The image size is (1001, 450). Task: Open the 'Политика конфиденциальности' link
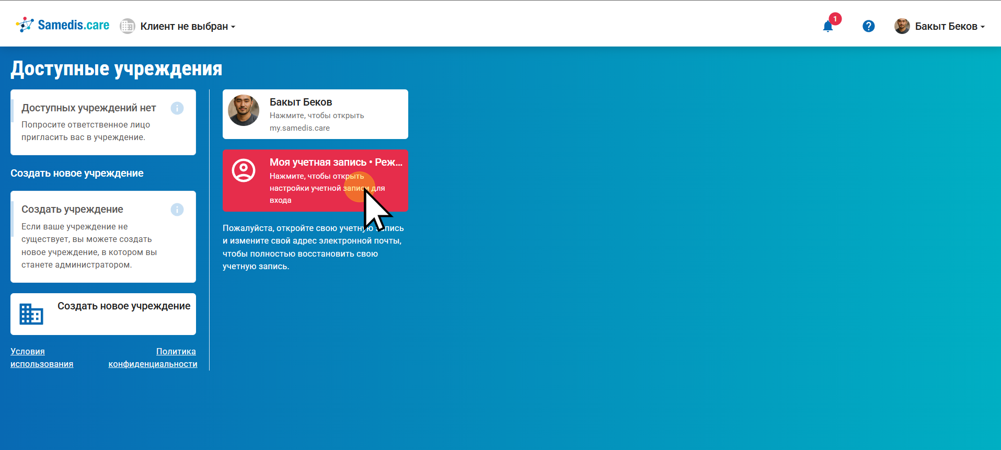[x=153, y=357]
